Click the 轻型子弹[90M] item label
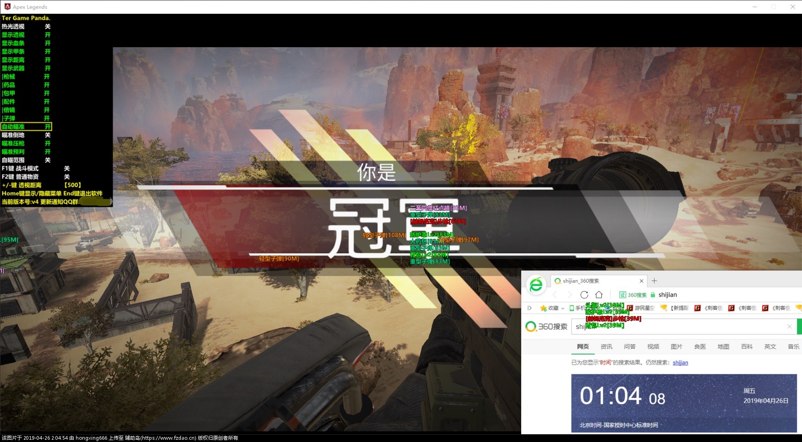802x442 pixels. click(x=279, y=259)
